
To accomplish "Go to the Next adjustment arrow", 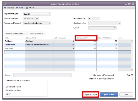I will pos(17,8).
